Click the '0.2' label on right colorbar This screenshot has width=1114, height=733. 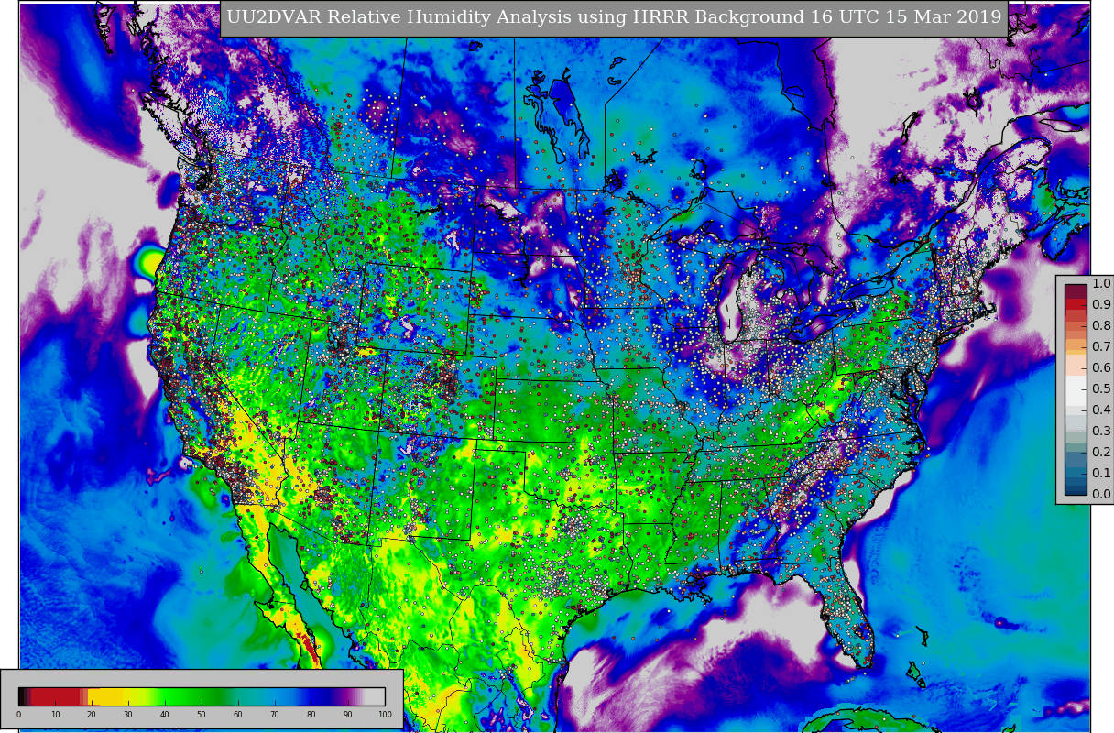click(x=1101, y=453)
